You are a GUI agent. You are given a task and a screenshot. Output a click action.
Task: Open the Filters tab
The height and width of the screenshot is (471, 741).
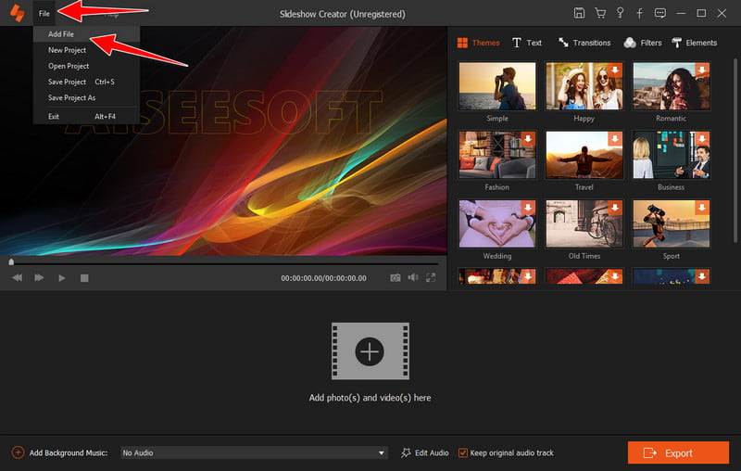click(x=643, y=43)
